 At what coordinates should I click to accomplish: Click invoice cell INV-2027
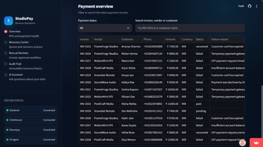(85, 61)
